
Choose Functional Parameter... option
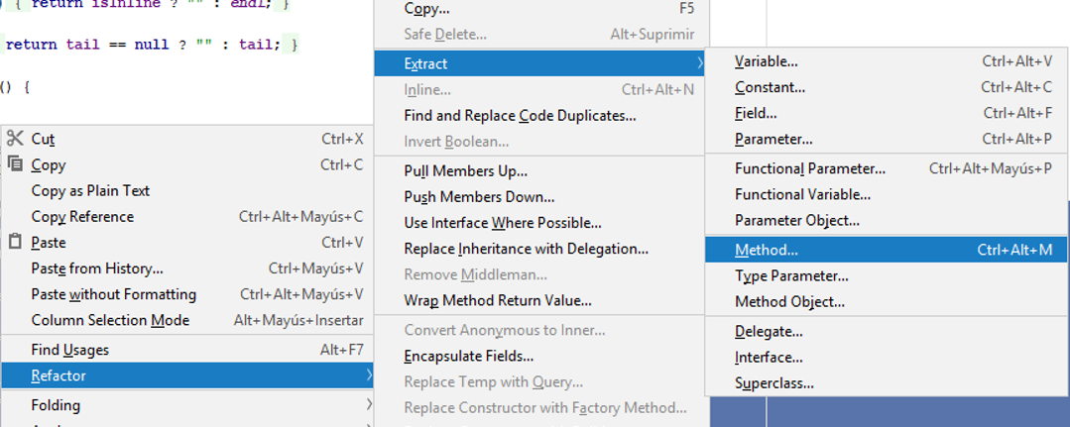tap(809, 168)
